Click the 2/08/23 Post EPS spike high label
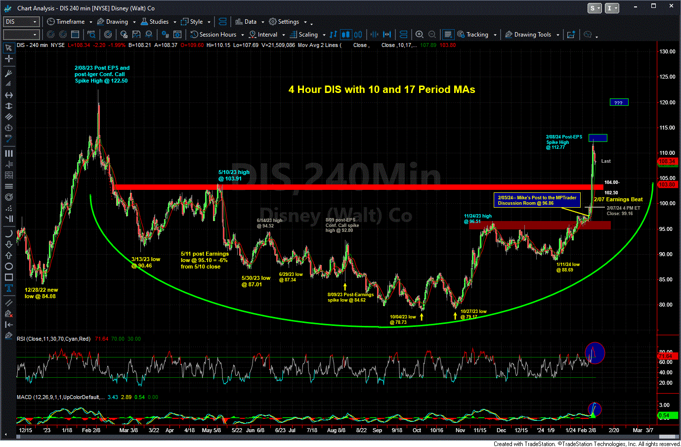681x447 pixels. coord(102,74)
